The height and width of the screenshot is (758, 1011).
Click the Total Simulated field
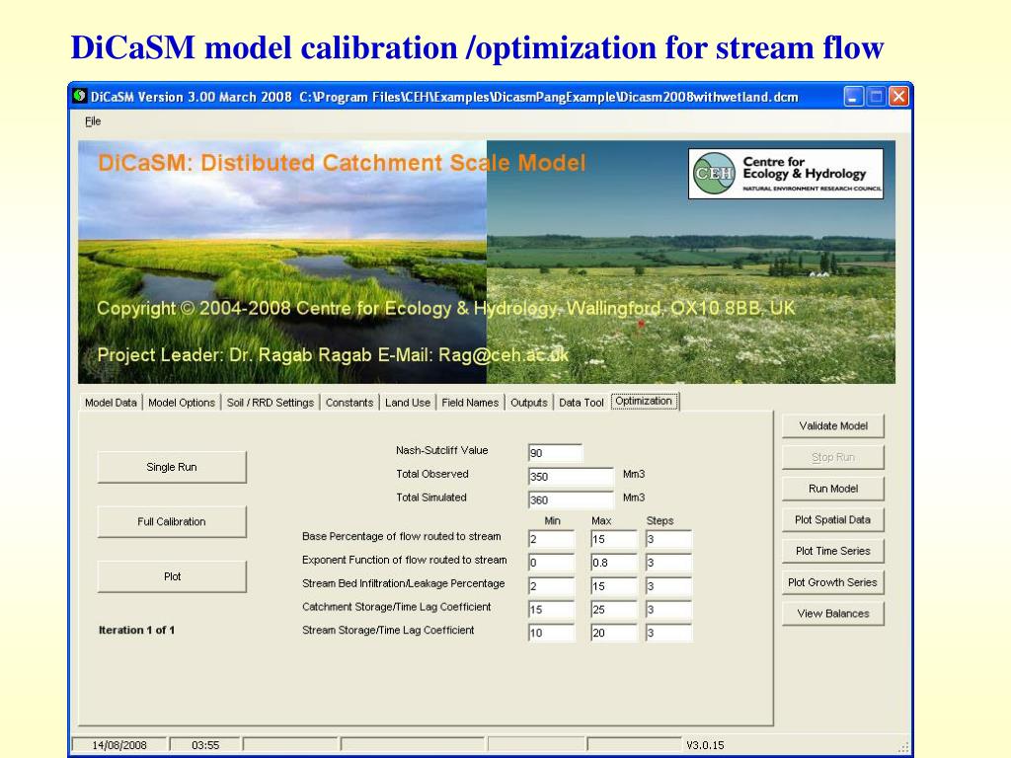pos(571,500)
